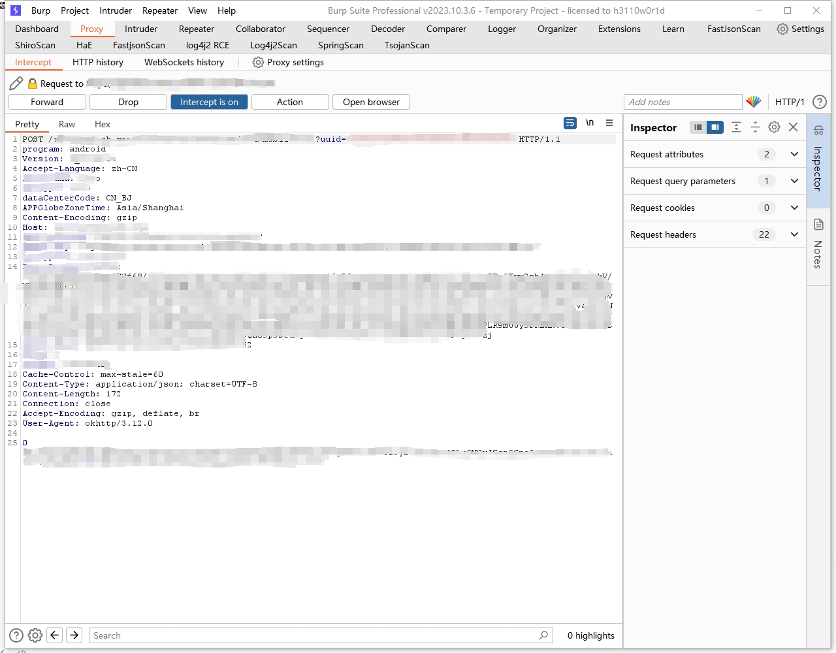Click the Drop button
This screenshot has height=653, width=836.
[128, 102]
